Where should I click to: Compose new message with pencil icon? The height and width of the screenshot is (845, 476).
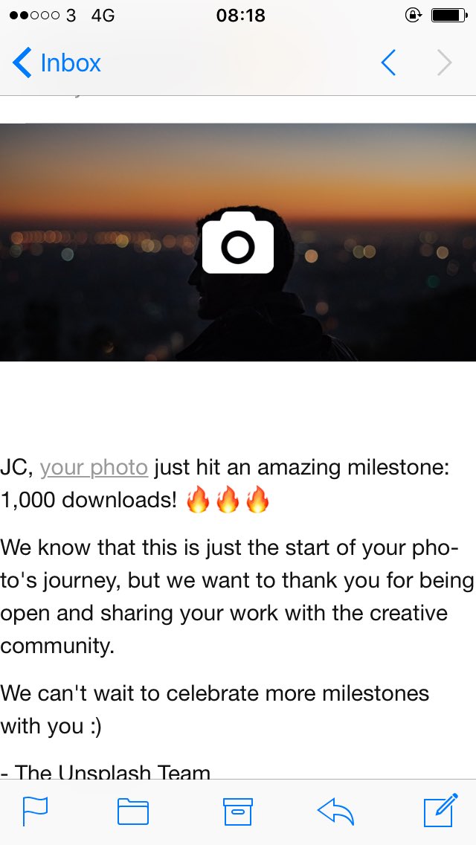click(x=441, y=810)
